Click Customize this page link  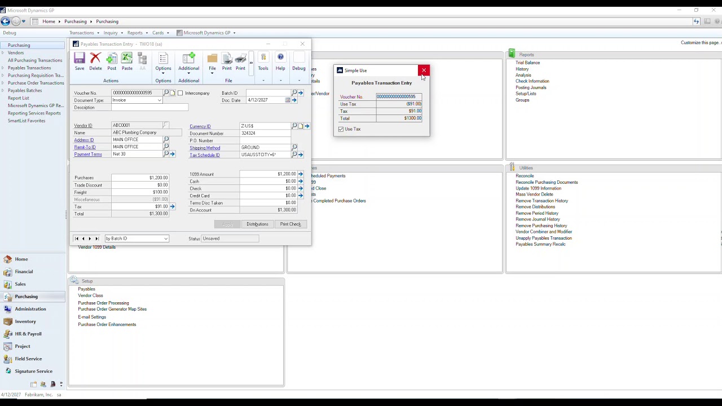pos(700,43)
